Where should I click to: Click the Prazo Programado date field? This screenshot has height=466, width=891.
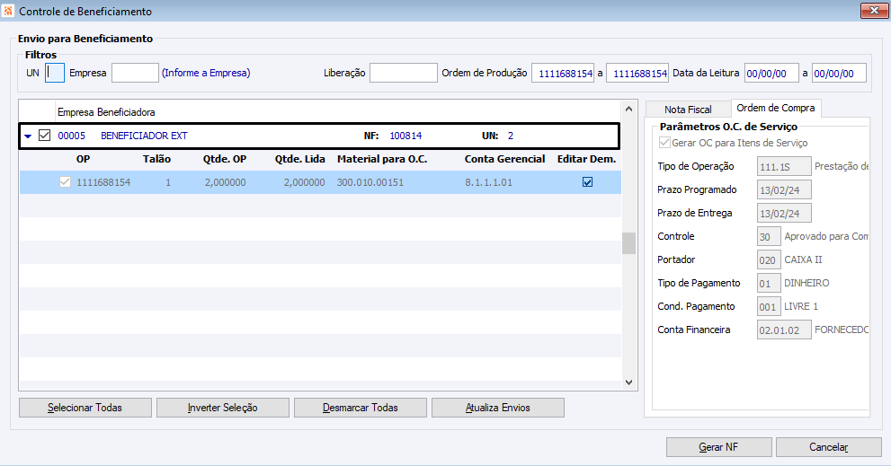point(784,189)
